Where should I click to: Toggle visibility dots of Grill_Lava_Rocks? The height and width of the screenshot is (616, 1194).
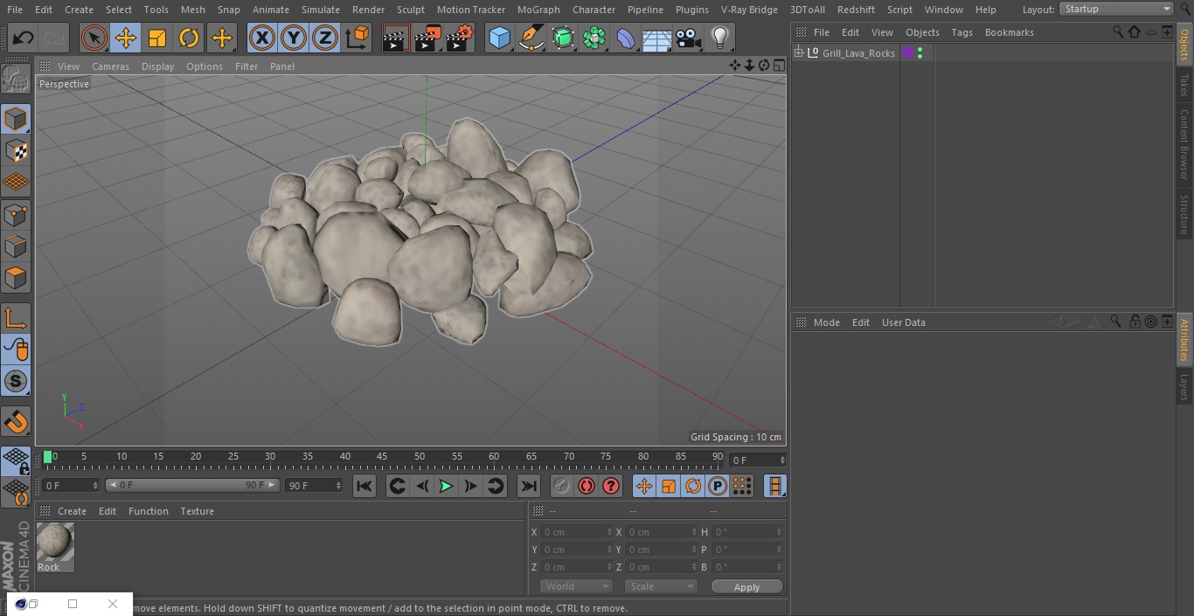[x=920, y=53]
